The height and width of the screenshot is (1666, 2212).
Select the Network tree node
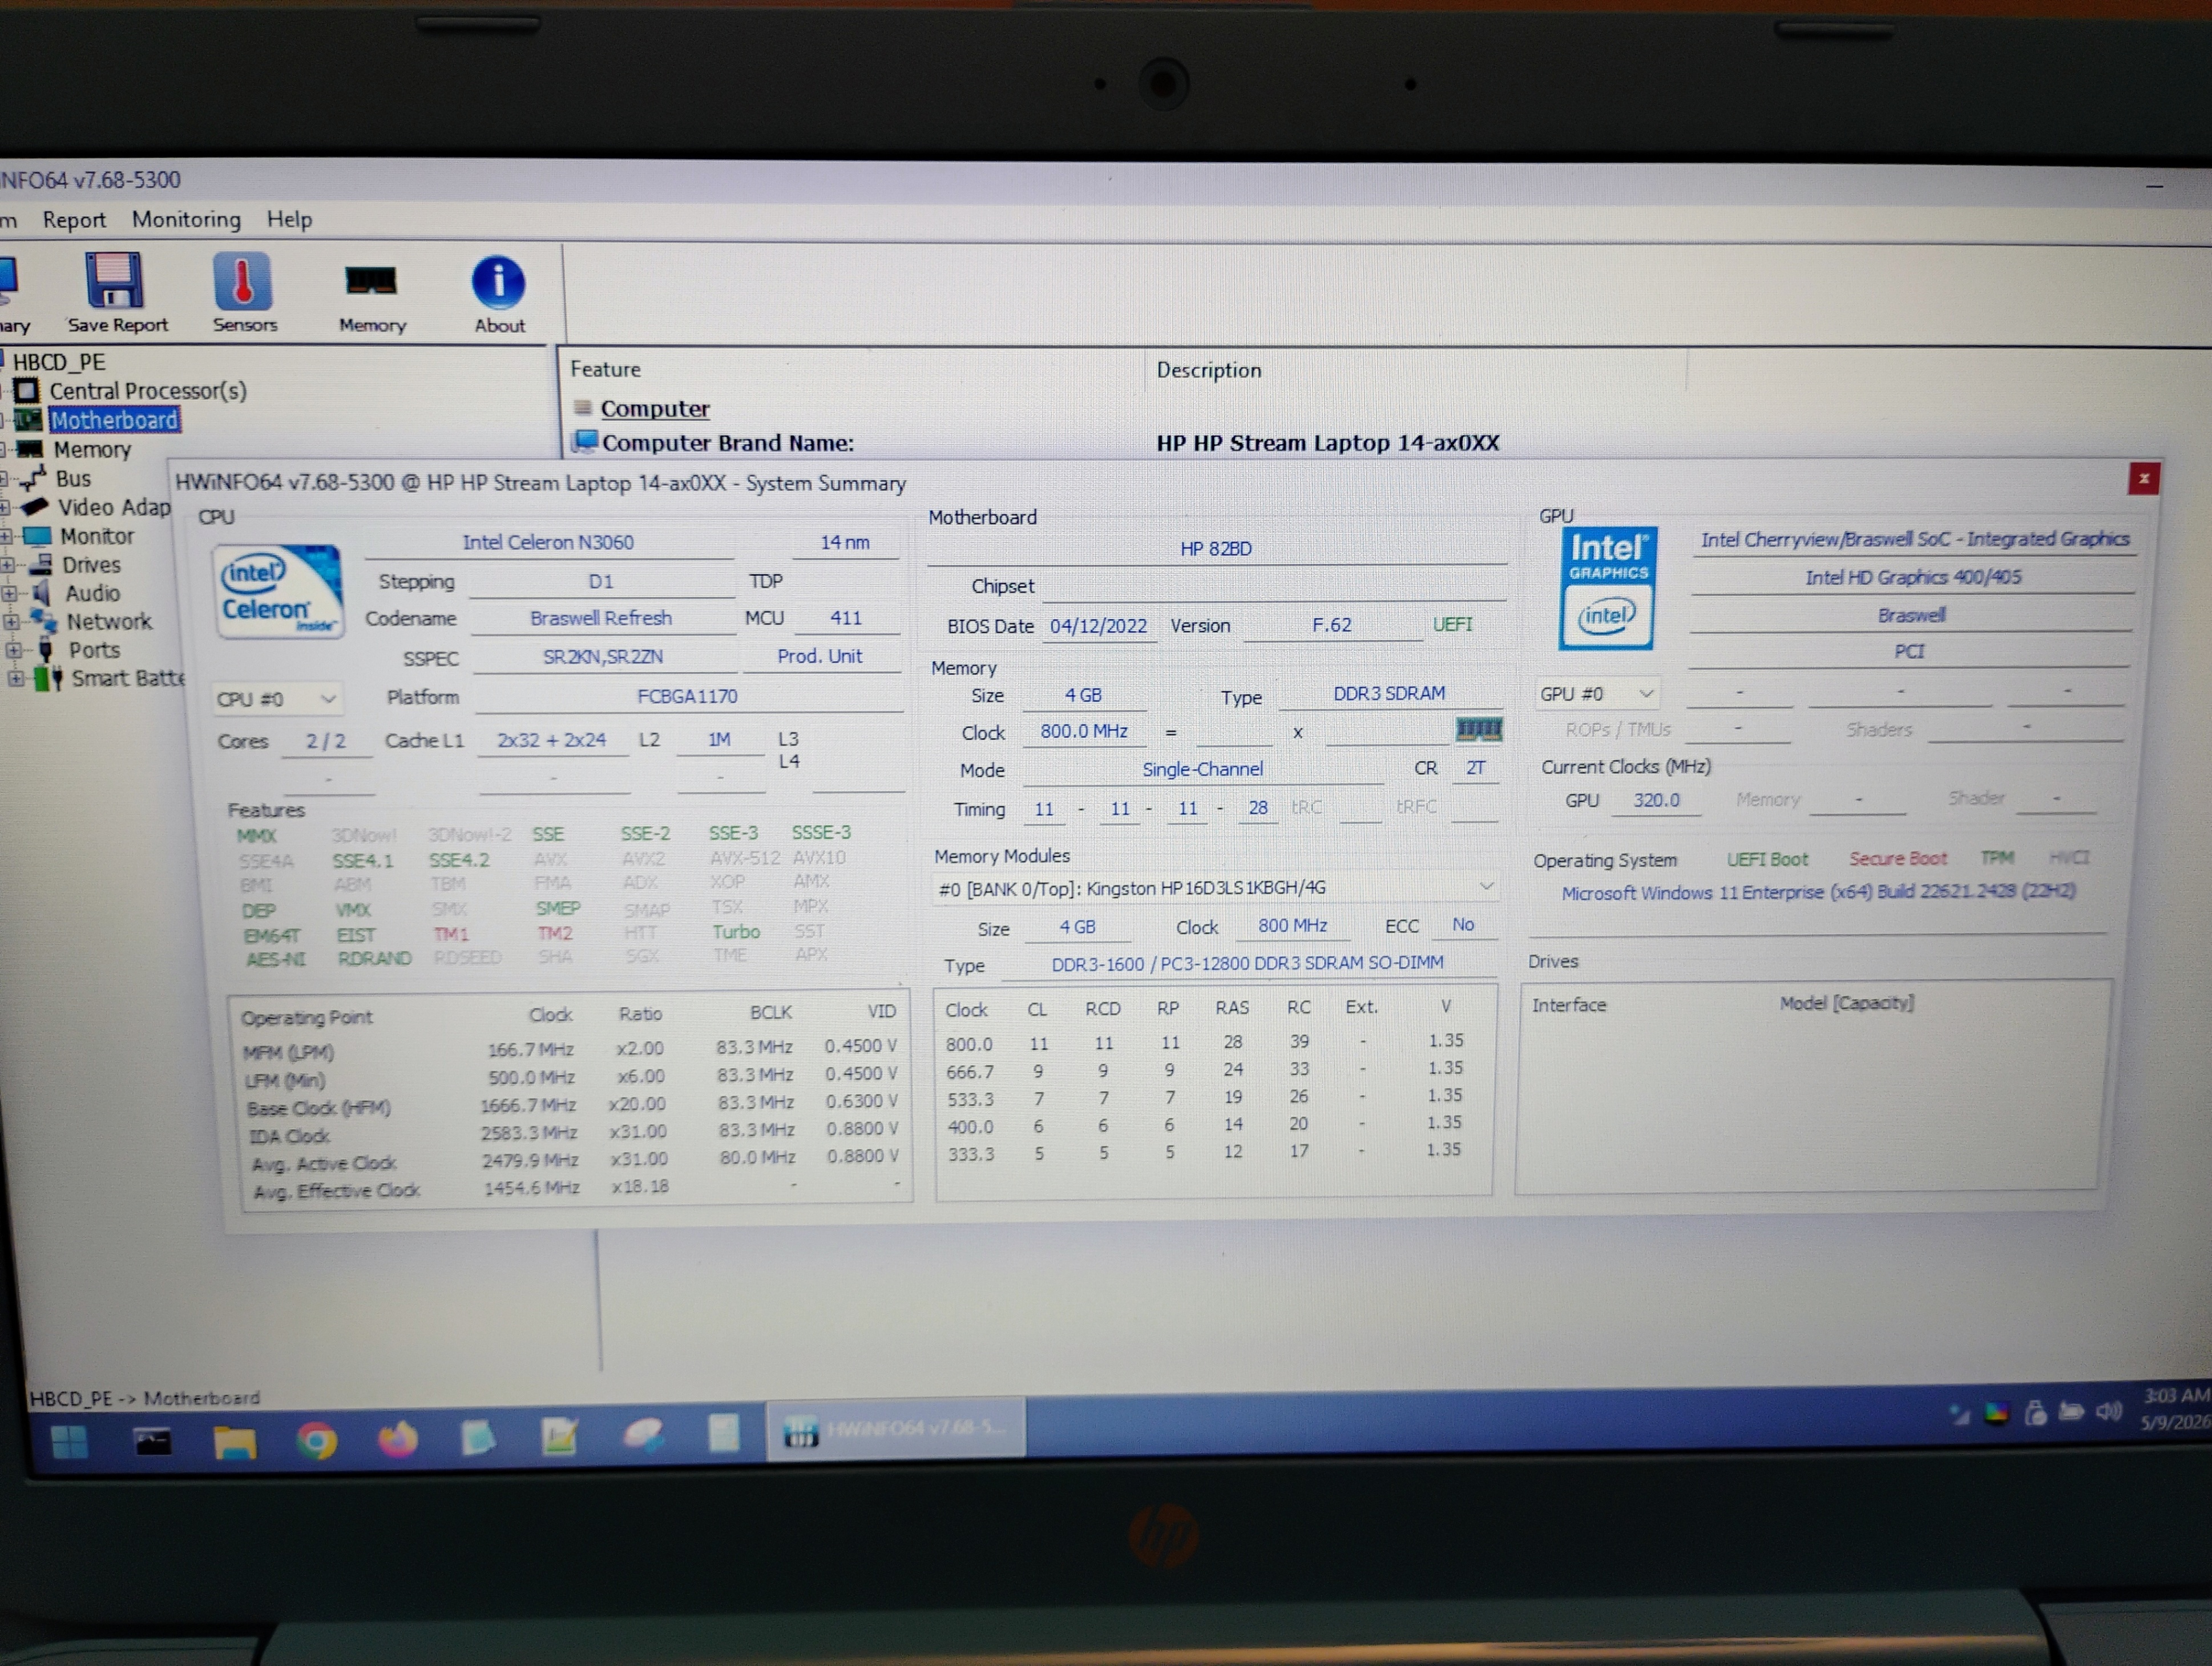(x=109, y=621)
